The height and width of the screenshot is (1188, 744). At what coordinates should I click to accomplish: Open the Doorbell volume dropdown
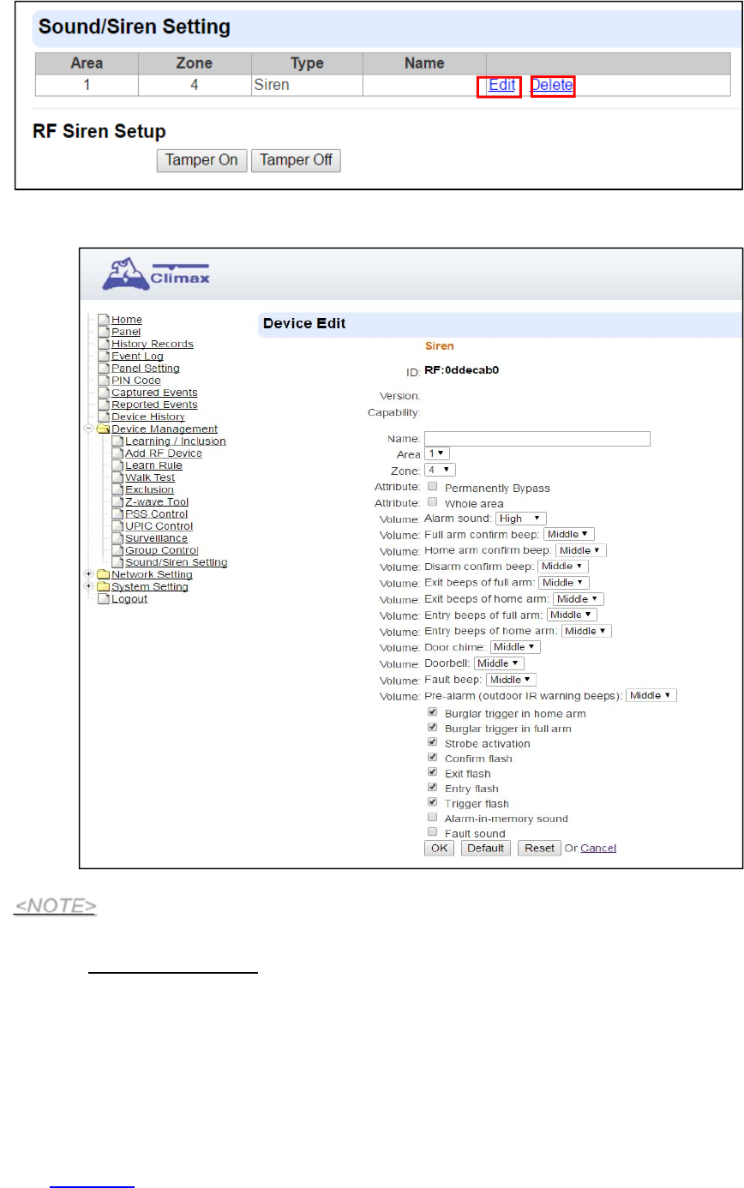[499, 663]
